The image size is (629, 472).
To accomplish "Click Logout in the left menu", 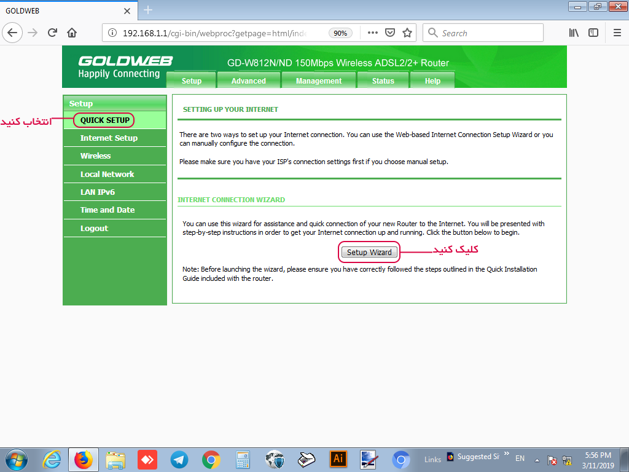I will pos(94,228).
